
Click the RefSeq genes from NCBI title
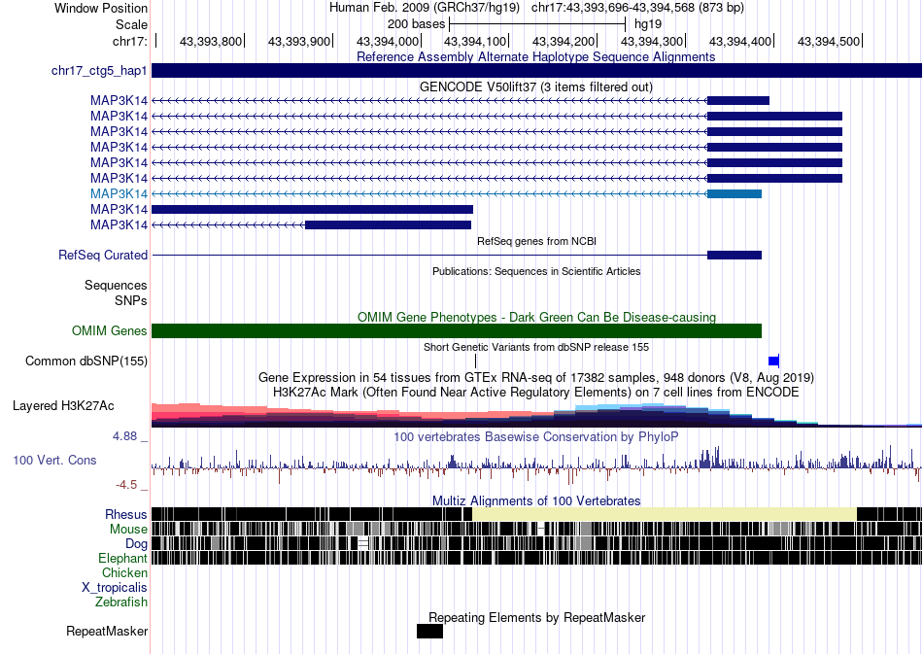click(x=536, y=241)
